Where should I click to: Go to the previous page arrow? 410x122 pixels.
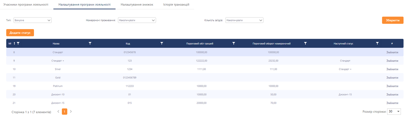58,112
